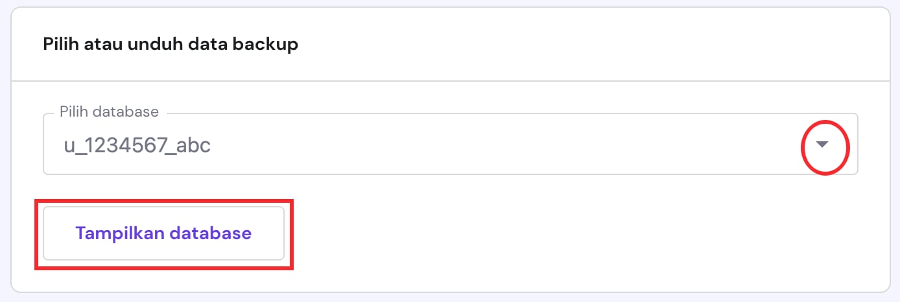Click the downward caret beside u_1234567_abc
Screen dimensions: 900x302
click(x=822, y=145)
